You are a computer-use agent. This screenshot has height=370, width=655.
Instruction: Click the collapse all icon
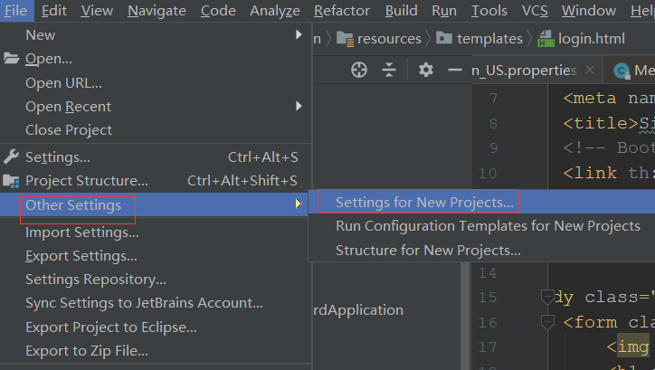388,70
